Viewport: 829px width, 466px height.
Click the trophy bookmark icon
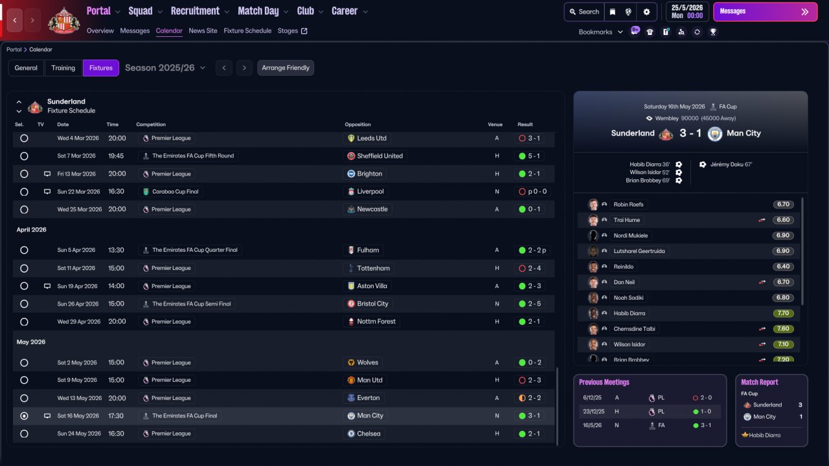(x=713, y=32)
